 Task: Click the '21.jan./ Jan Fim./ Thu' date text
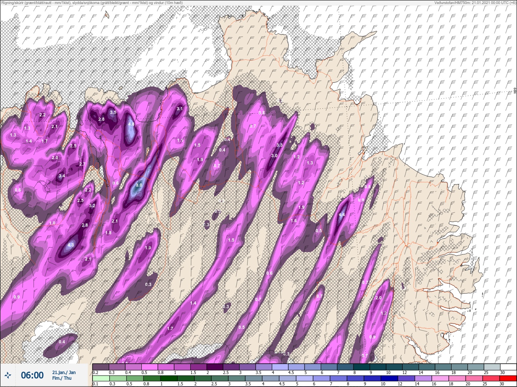[x=64, y=375]
